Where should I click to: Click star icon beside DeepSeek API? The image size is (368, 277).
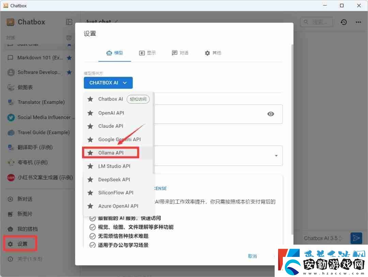pos(90,180)
